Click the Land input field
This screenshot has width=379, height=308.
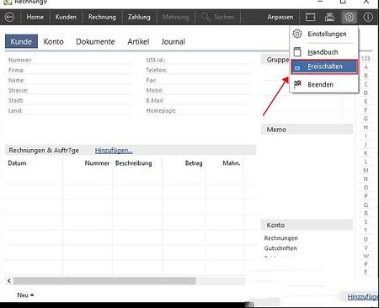(77, 110)
